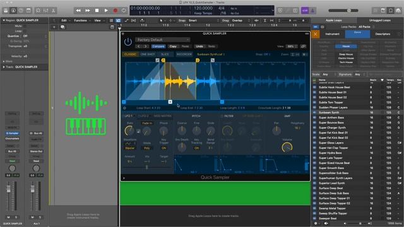Toggle the Loop Browser button
404x227 pixels.
tap(391, 11)
